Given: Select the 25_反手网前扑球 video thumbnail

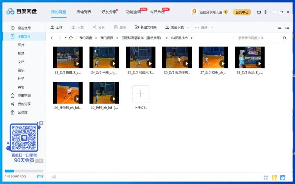Looking at the screenshot, I should tap(140, 58).
